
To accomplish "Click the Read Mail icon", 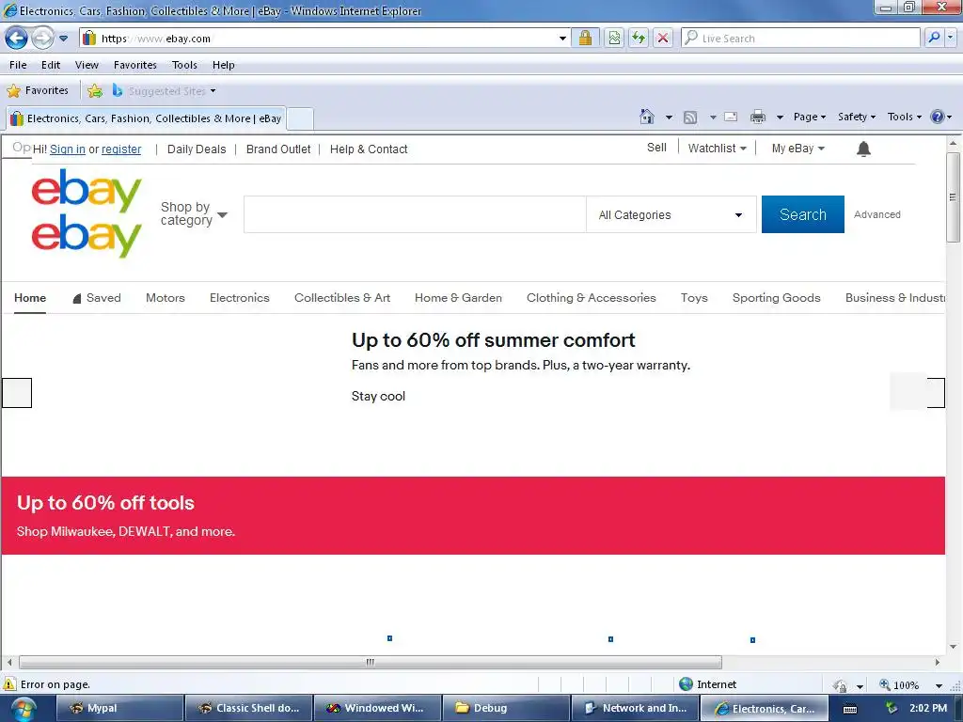I will coord(731,117).
